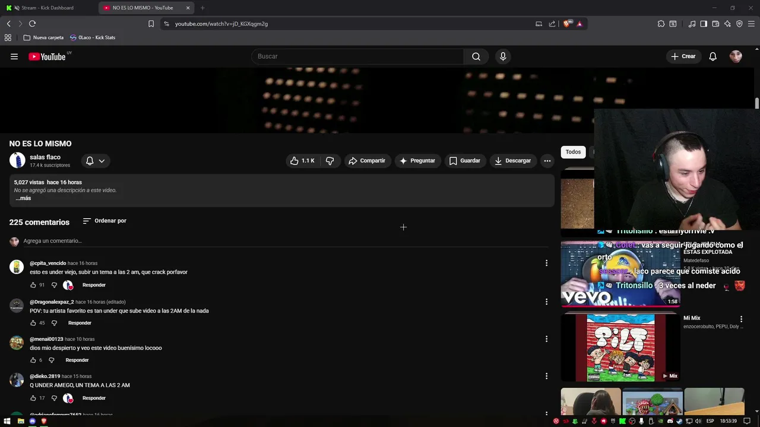This screenshot has width=760, height=427.
Task: Open Ordenar por sort dropdown
Action: point(104,221)
